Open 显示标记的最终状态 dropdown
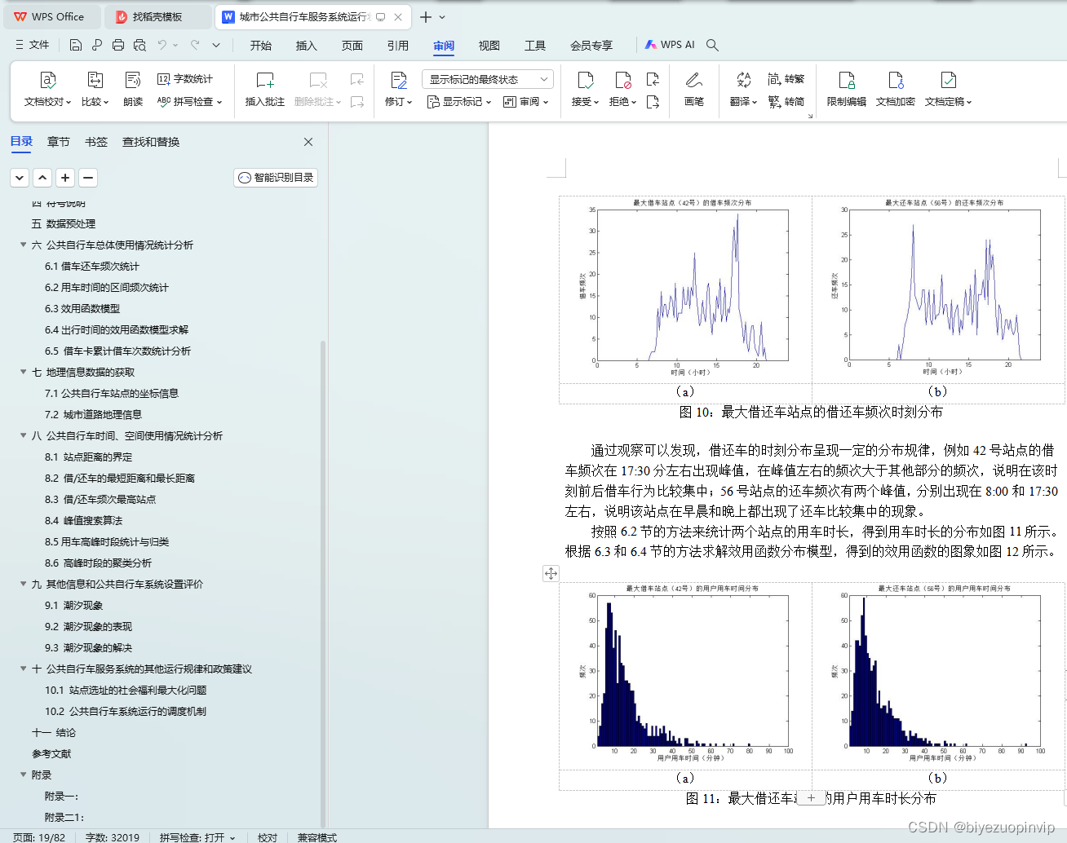The image size is (1067, 843). click(x=488, y=79)
